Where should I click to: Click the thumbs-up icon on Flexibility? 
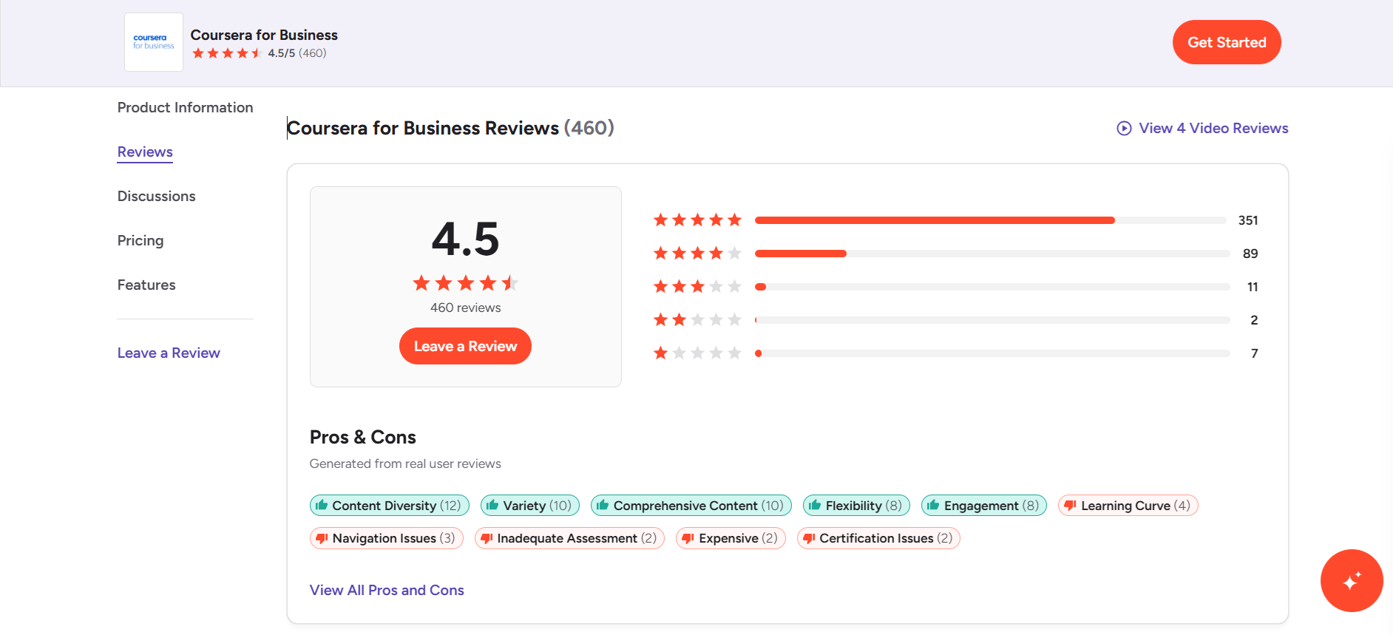(815, 506)
